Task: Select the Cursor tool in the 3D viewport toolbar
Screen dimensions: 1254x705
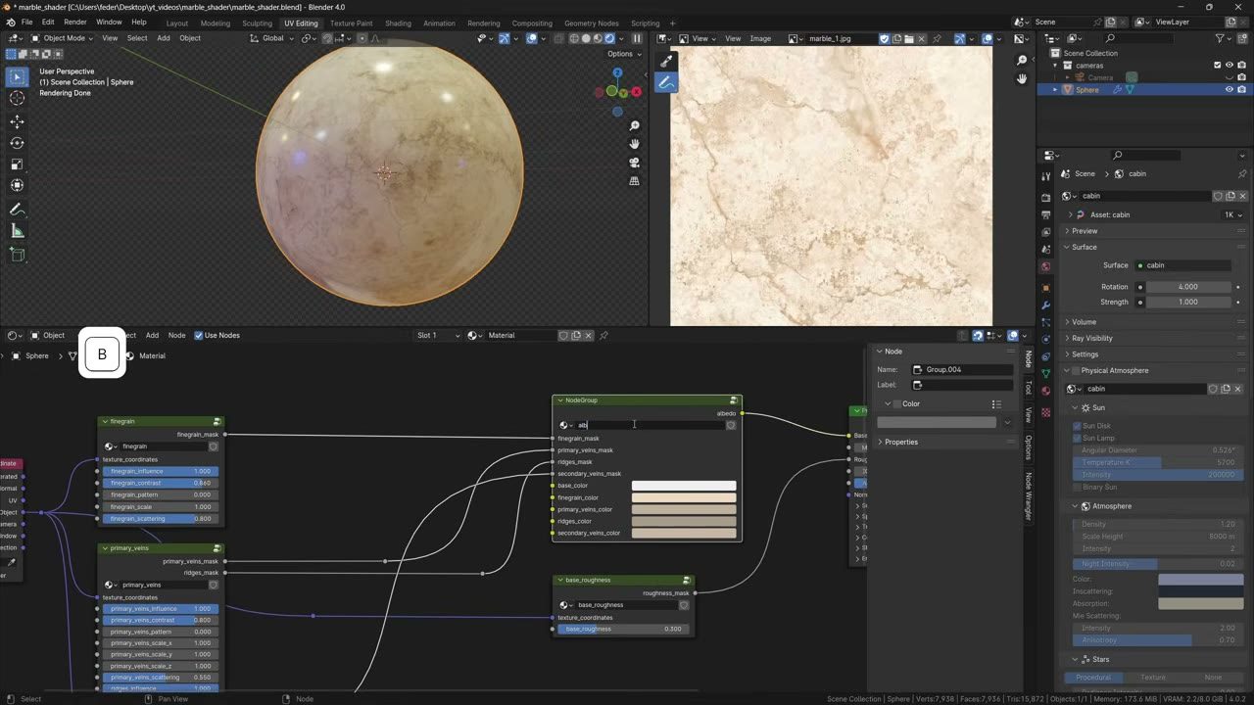Action: tap(17, 98)
